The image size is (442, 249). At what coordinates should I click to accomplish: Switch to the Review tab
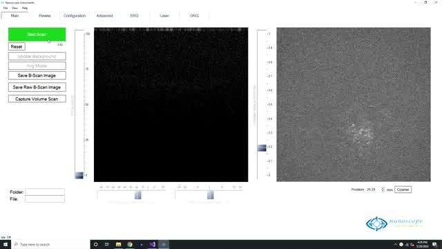(x=44, y=15)
